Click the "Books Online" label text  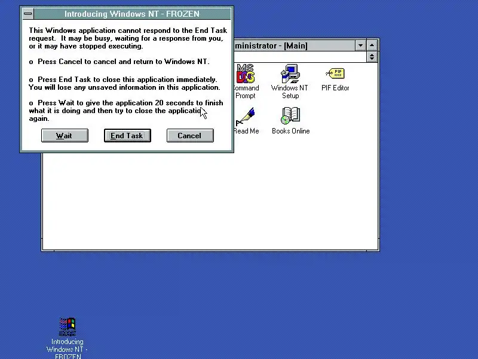[x=291, y=131]
